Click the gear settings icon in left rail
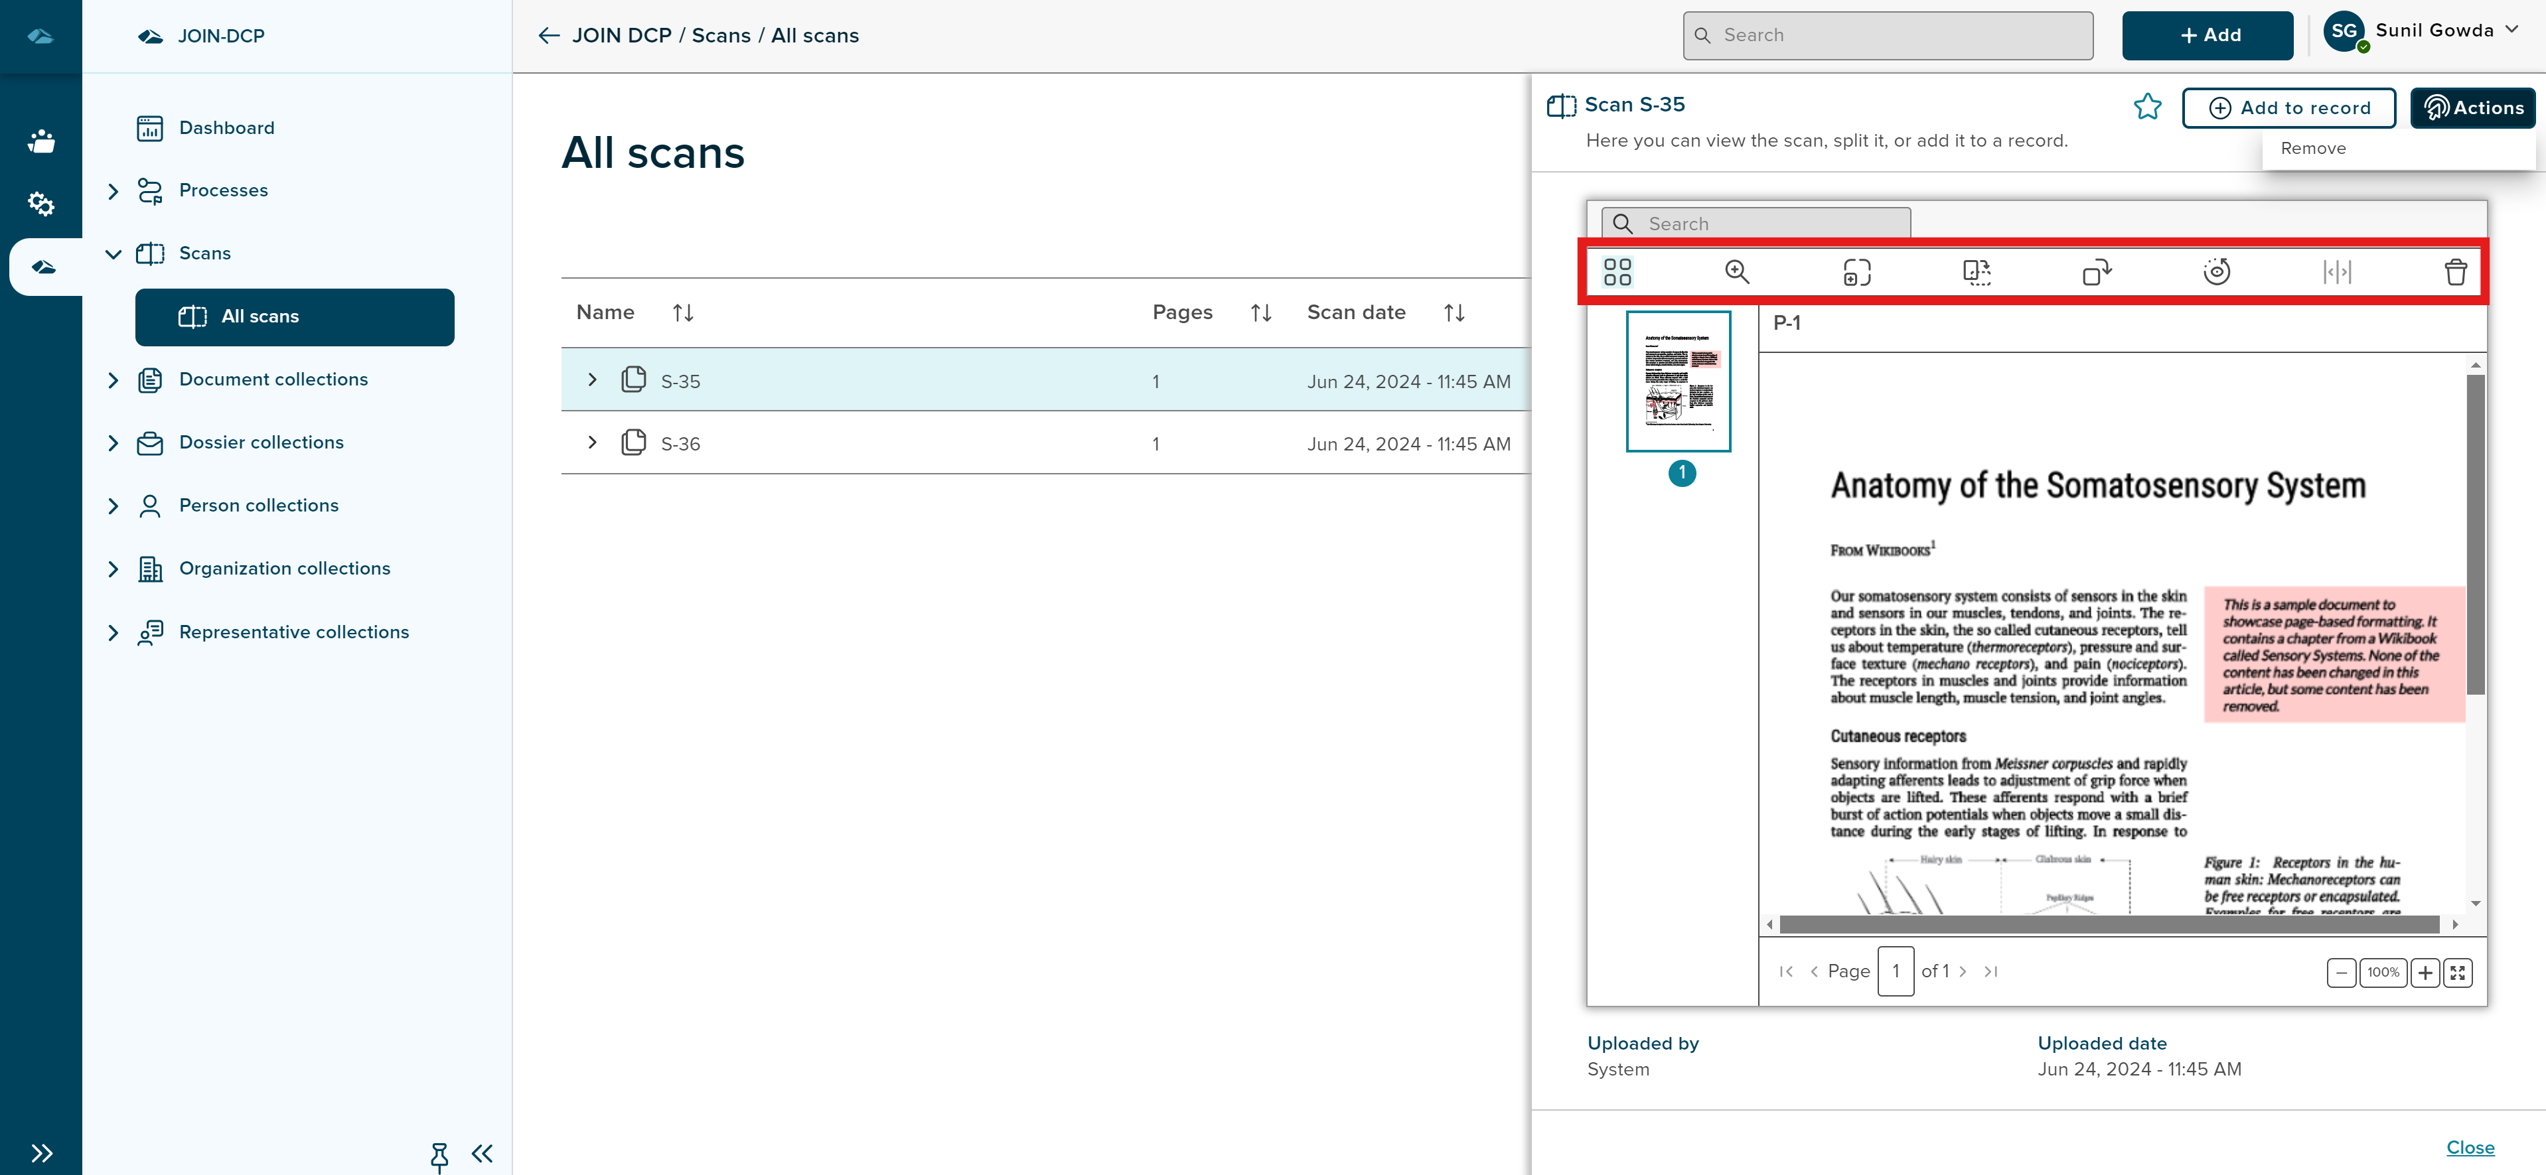Screen dimensions: 2546x1175 40,204
